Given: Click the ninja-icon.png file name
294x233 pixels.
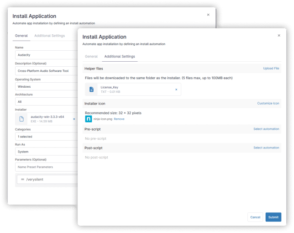Looking at the screenshot, I should tap(103, 119).
